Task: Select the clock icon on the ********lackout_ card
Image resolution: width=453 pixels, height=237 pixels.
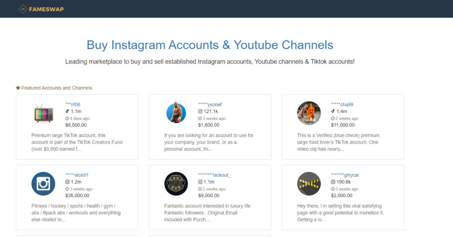Action: tap(200, 189)
